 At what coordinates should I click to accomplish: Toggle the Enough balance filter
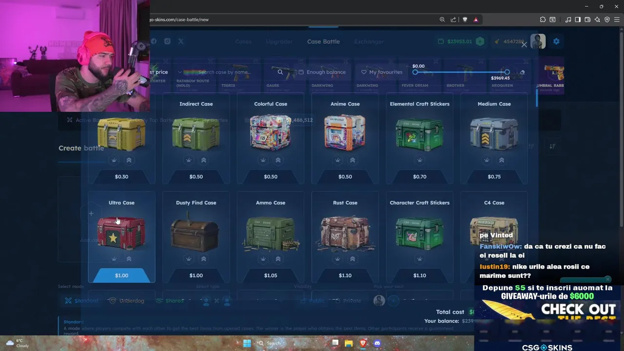(x=322, y=72)
